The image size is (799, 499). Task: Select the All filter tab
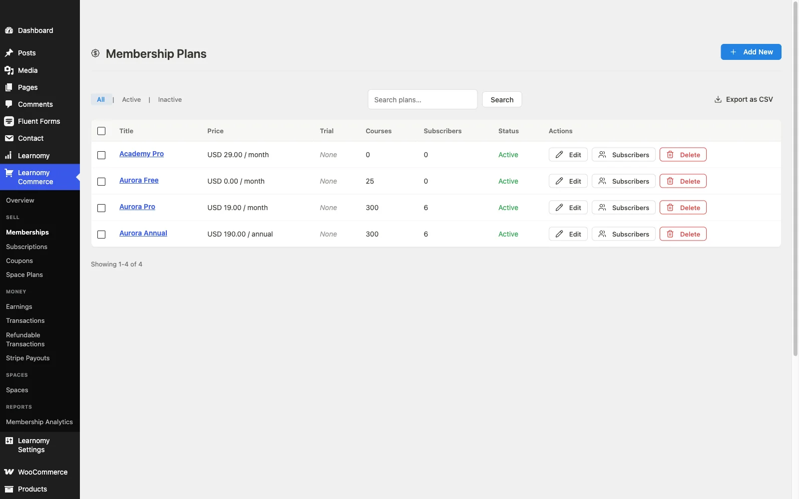(x=101, y=100)
